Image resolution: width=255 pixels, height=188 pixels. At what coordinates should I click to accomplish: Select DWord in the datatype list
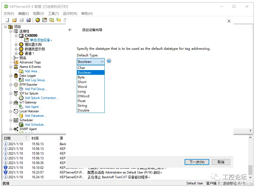tap(91, 96)
